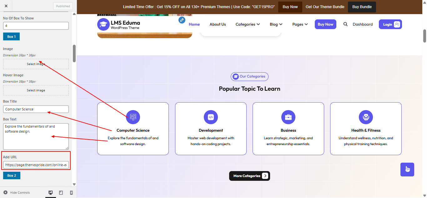427x198 pixels.
Task: Click the Development code icon
Action: pyautogui.click(x=210, y=117)
